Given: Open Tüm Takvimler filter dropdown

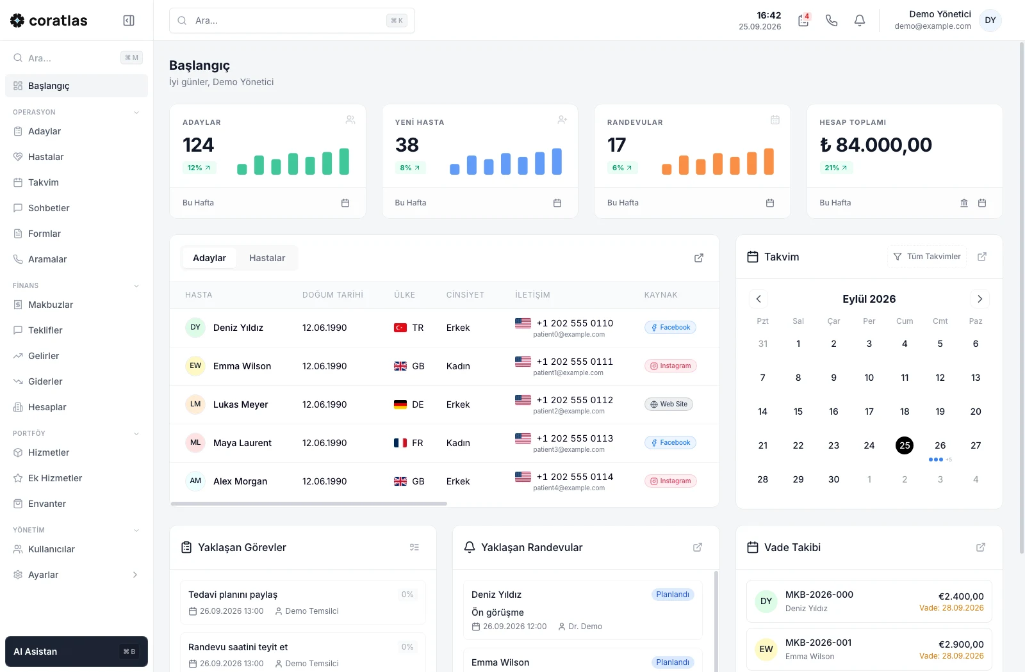Looking at the screenshot, I should (927, 257).
